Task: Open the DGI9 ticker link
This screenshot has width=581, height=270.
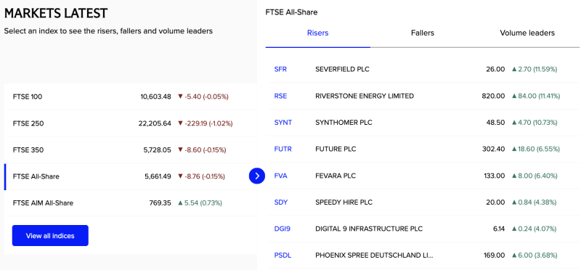Action: [282, 229]
